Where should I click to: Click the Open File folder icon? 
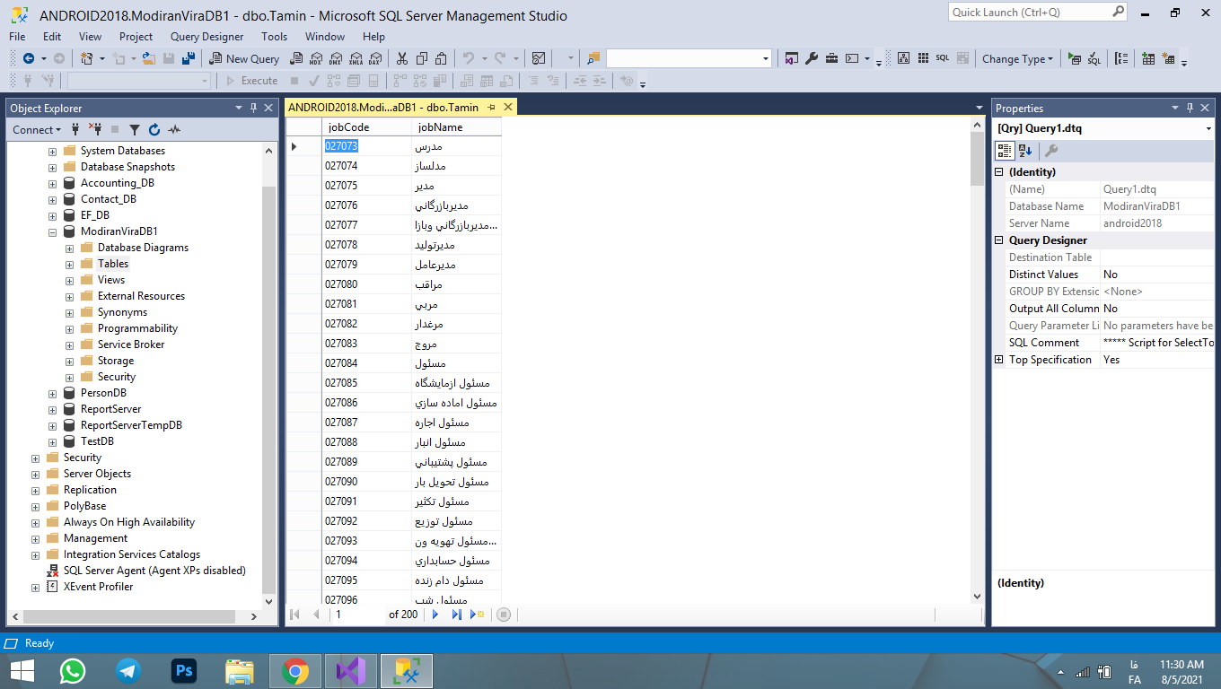click(x=149, y=58)
